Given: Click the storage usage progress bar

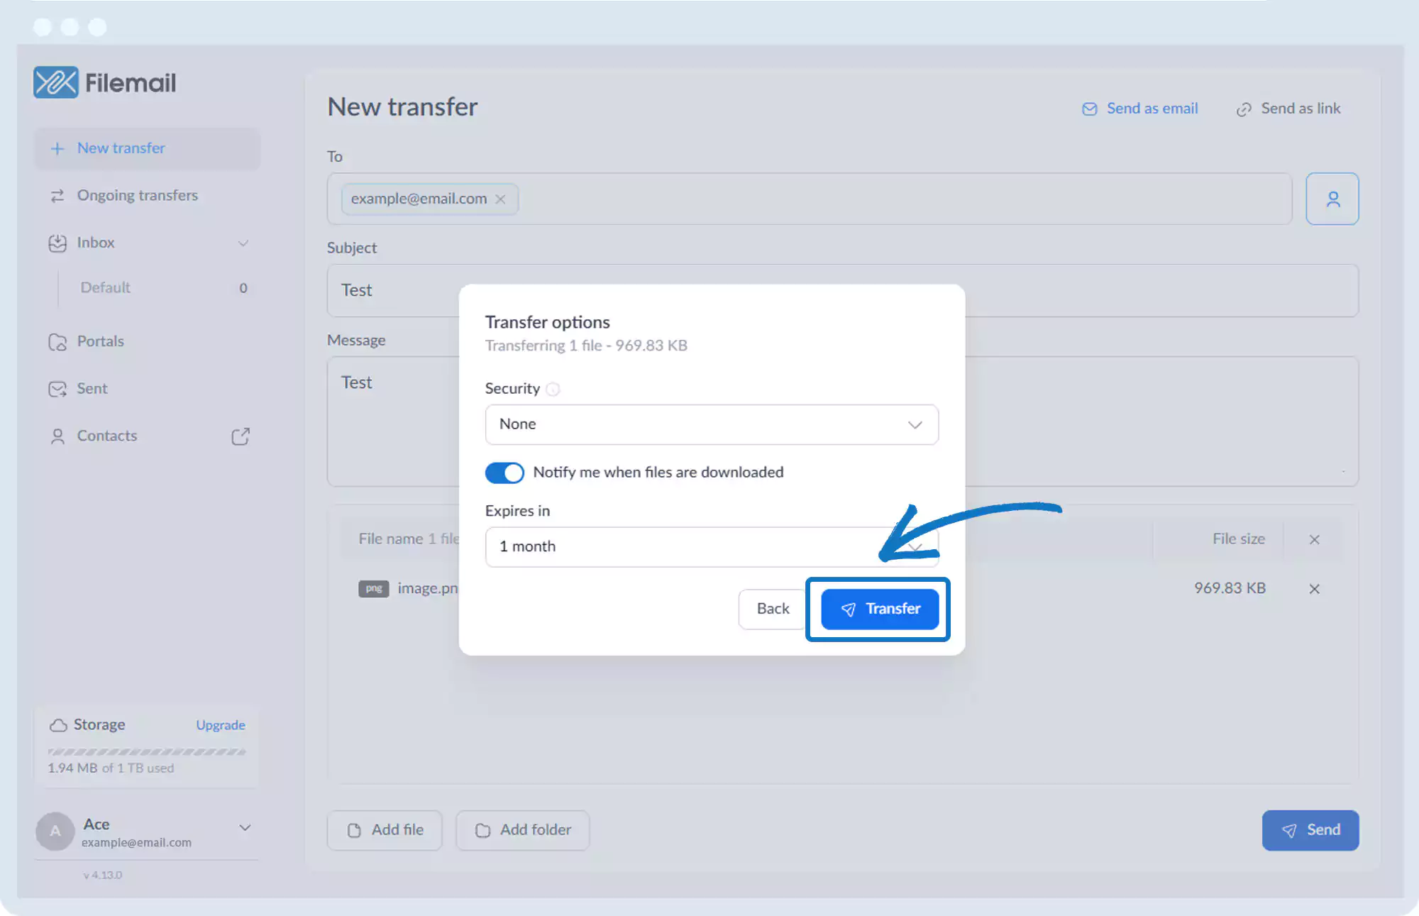Looking at the screenshot, I should point(146,751).
